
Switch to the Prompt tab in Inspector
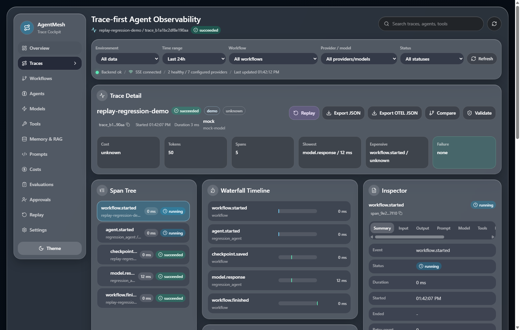444,228
